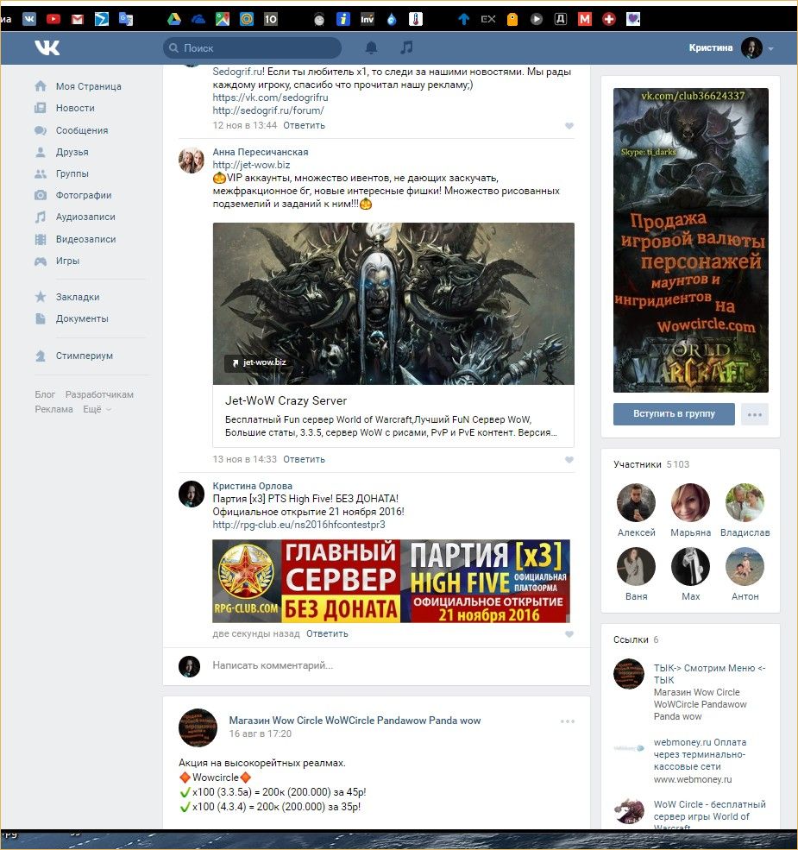
Task: Open the post options three-dot menu
Action: coord(568,721)
